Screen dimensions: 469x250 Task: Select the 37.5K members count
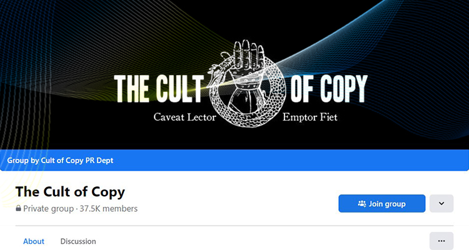[109, 209]
